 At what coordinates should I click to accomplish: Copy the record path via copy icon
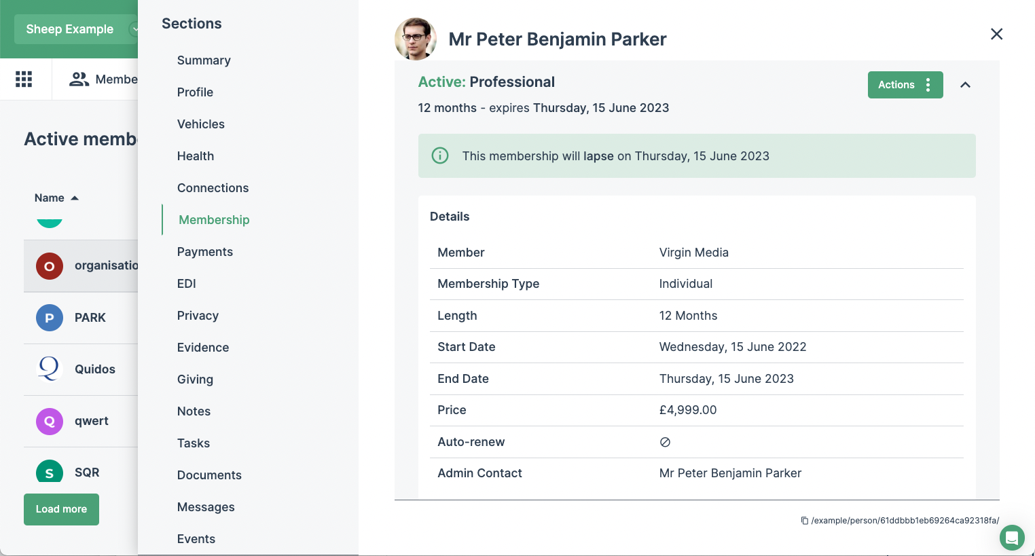pyautogui.click(x=804, y=520)
